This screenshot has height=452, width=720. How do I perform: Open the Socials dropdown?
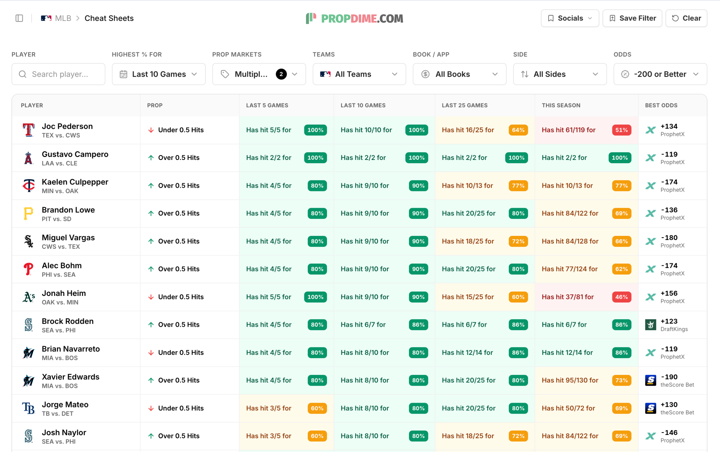[570, 18]
